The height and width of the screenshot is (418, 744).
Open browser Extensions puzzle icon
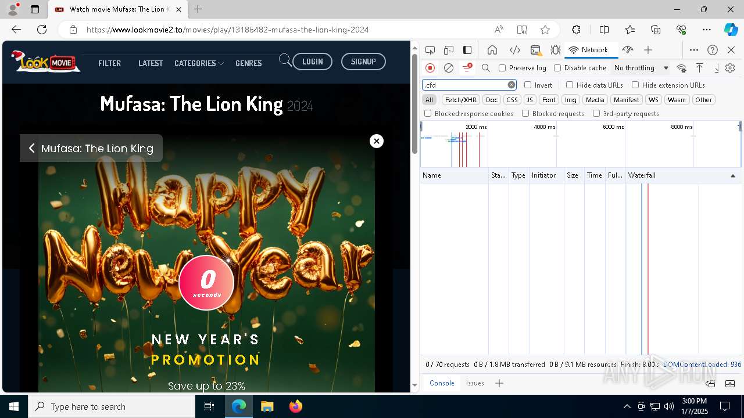[576, 30]
